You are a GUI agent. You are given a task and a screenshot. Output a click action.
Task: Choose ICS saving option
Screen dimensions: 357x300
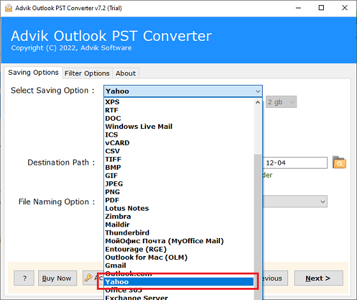[178, 135]
